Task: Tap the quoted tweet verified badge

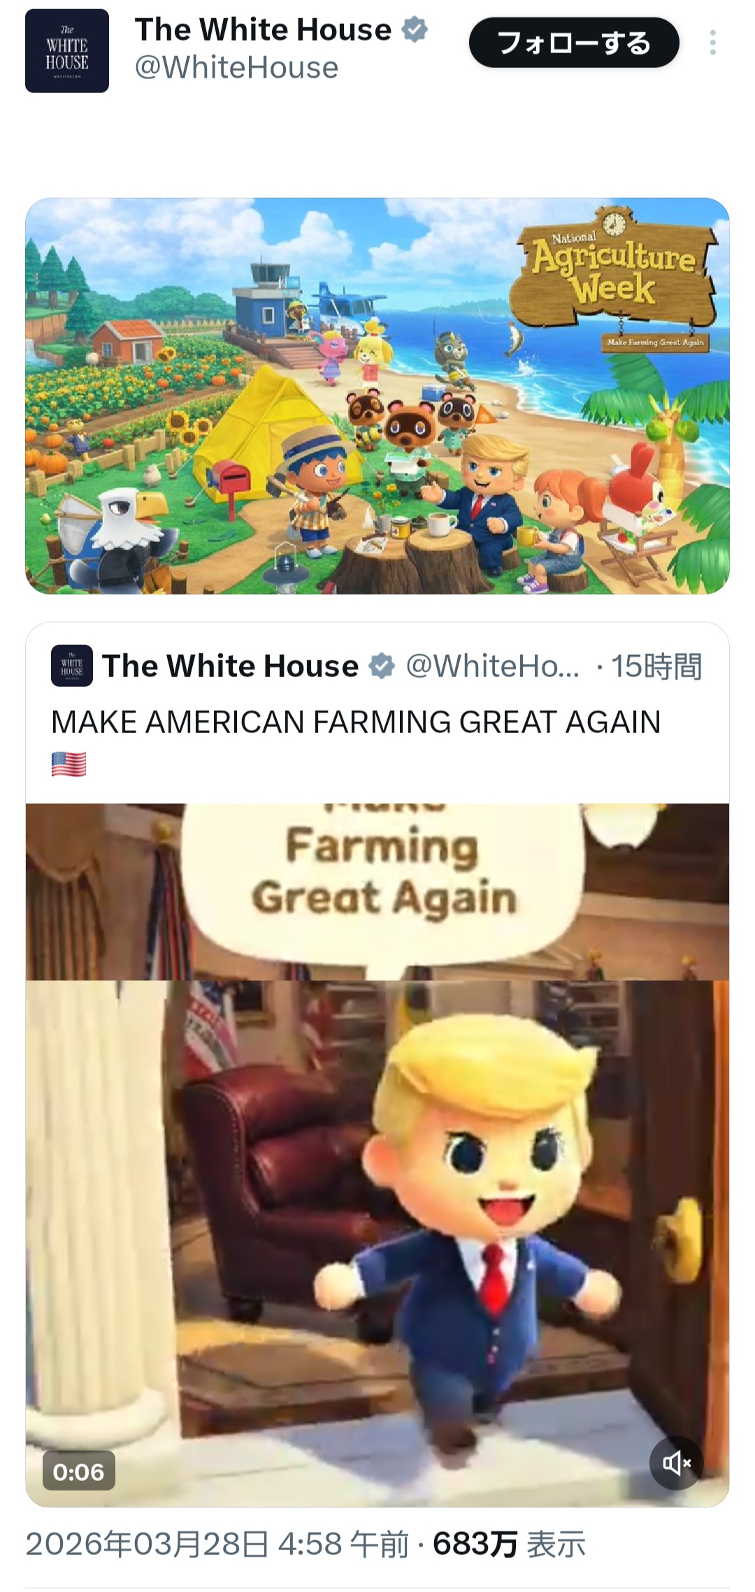Action: [x=382, y=666]
